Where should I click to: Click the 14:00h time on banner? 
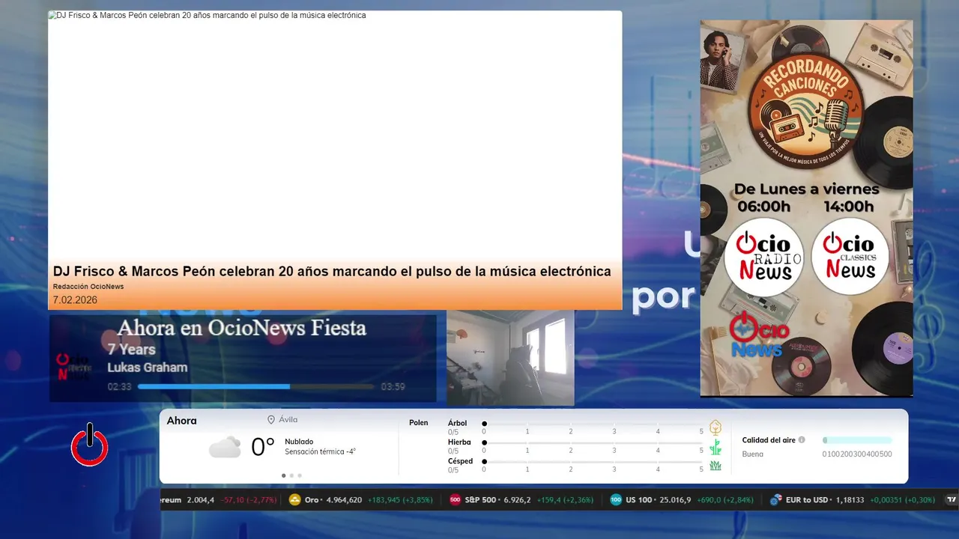[x=849, y=207]
